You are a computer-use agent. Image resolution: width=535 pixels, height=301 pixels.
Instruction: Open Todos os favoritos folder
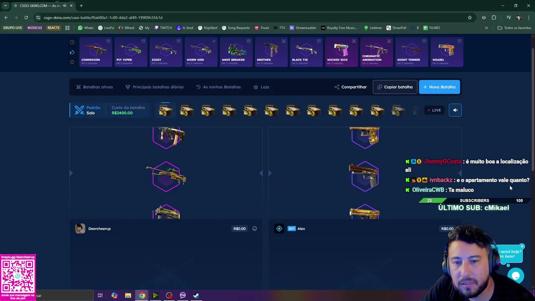pos(514,28)
